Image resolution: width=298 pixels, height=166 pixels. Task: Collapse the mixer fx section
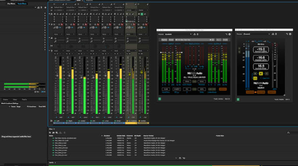[x=50, y=14]
